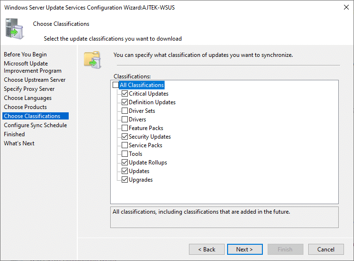Screen dimensions: 354x261
Task: Select the Tools label in tree
Action: click(x=135, y=153)
